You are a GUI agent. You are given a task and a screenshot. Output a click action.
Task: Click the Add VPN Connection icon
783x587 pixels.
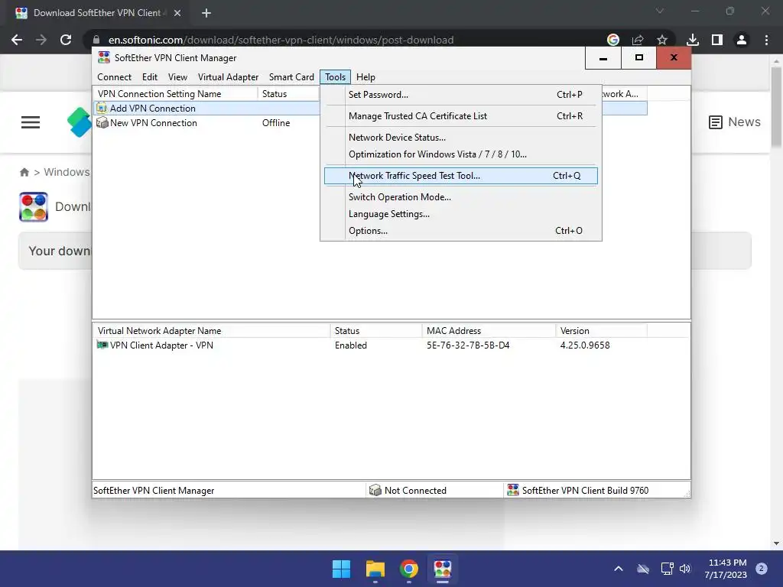pyautogui.click(x=102, y=108)
